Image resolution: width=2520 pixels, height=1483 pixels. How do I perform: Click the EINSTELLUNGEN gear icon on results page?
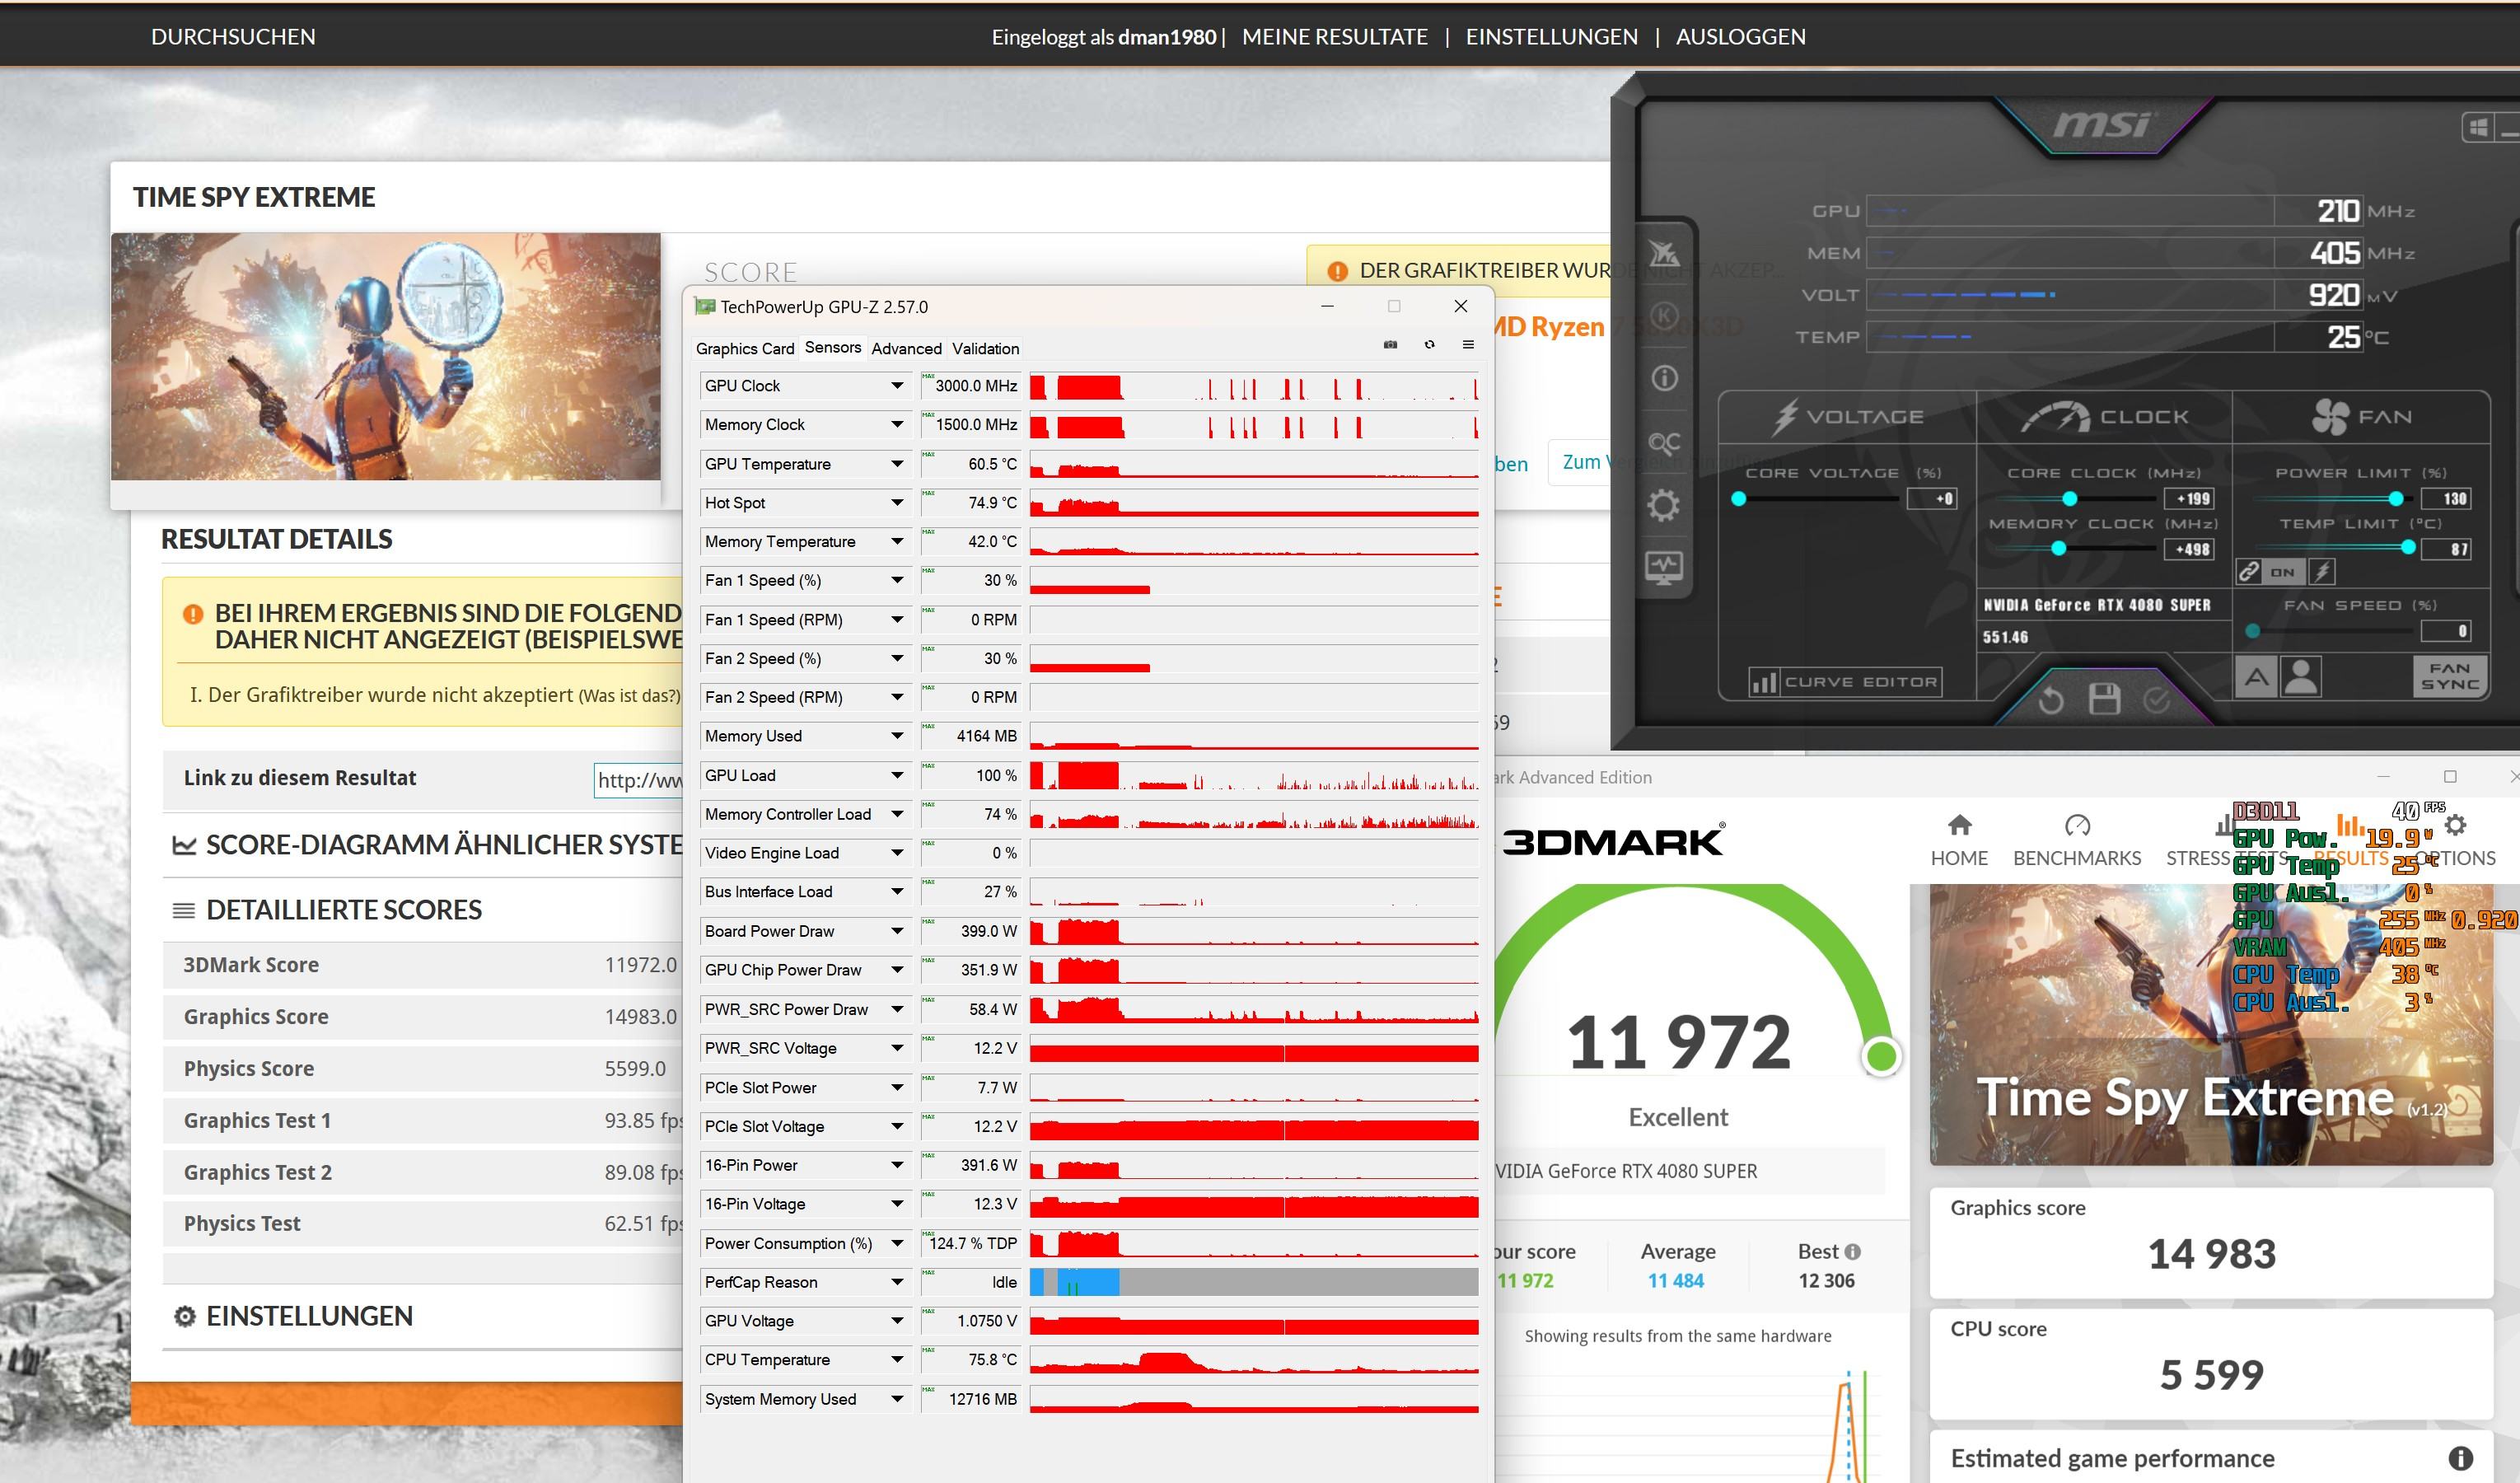tap(185, 1316)
